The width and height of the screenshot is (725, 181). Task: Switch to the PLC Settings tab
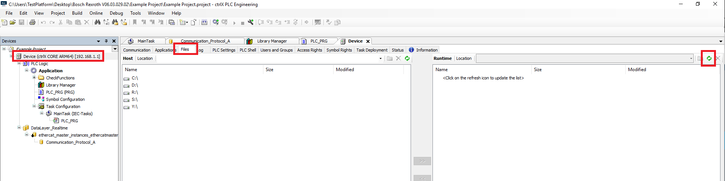[223, 50]
